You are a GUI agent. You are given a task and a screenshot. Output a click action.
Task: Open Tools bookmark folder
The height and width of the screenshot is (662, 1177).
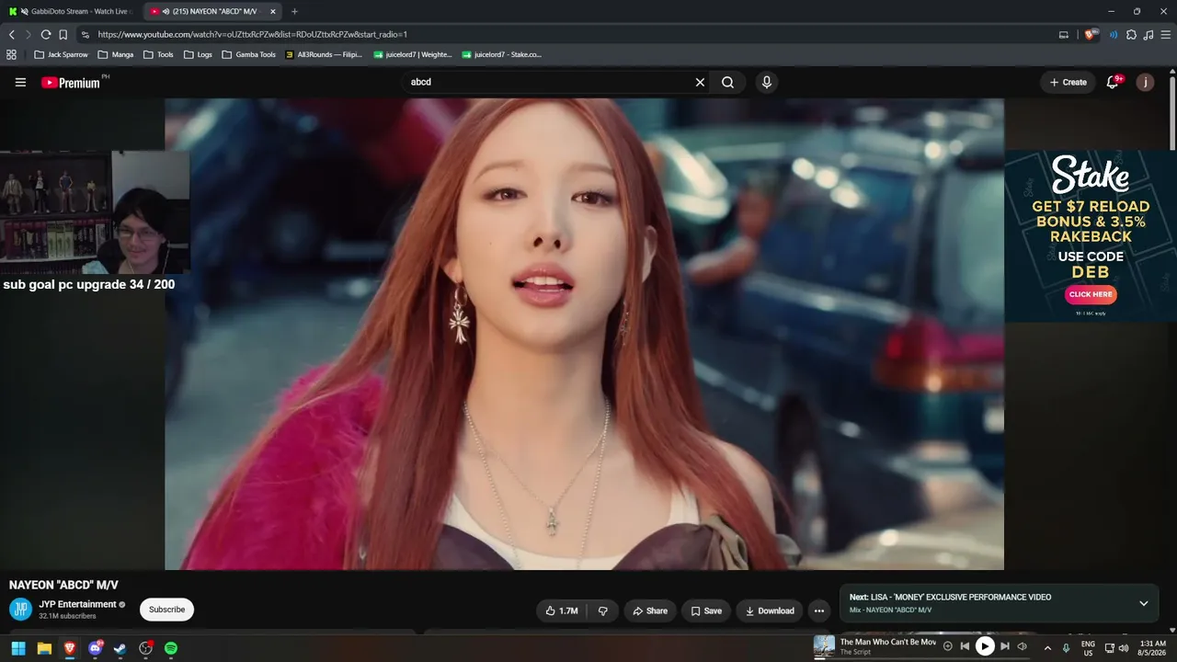tap(158, 54)
